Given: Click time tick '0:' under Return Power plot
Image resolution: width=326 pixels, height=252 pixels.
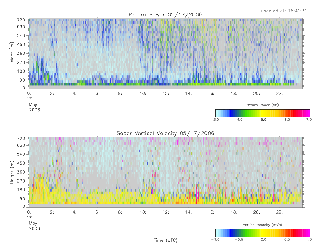Looking at the screenshot, I should (x=29, y=94).
